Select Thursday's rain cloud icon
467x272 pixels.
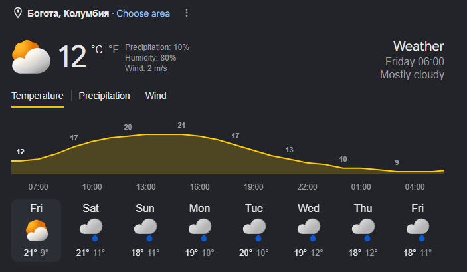coord(363,230)
